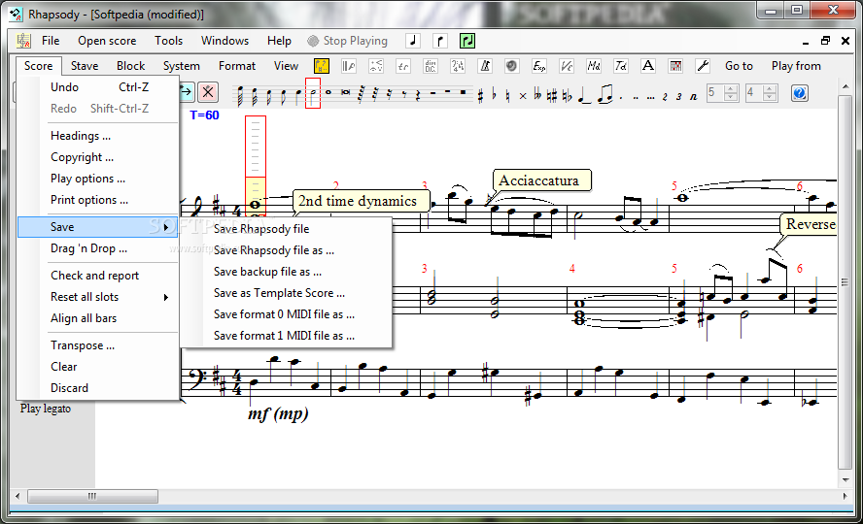Select the whole note (semibreve) value
The width and height of the screenshot is (863, 524).
328,92
